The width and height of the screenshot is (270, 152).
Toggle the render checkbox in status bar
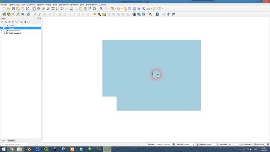click(x=242, y=144)
